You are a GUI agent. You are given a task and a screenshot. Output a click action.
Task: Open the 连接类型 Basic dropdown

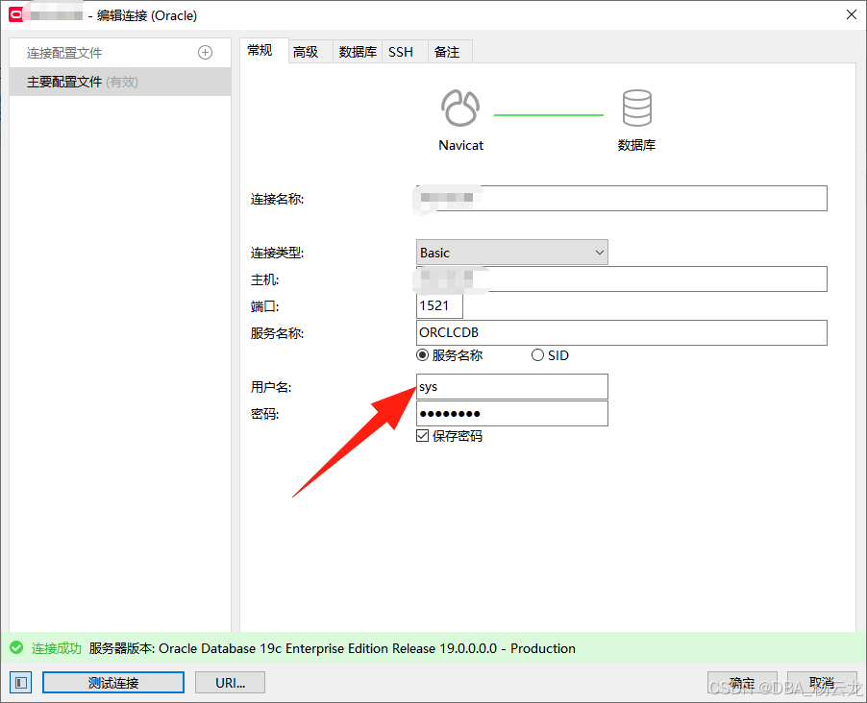pos(512,252)
